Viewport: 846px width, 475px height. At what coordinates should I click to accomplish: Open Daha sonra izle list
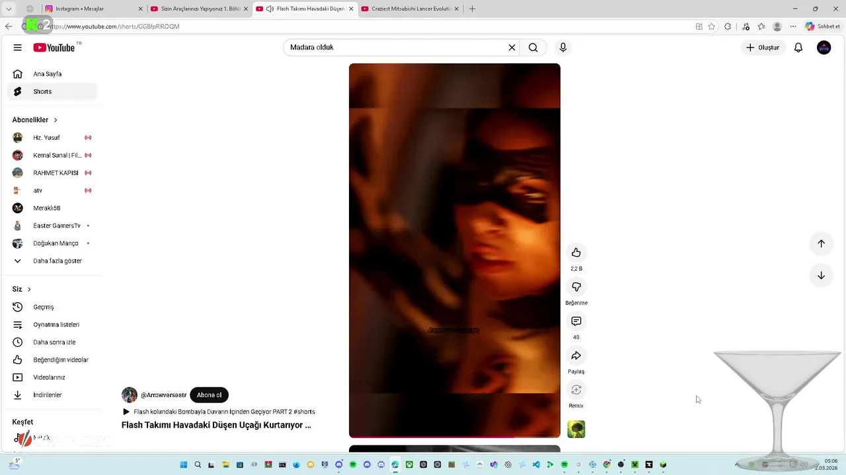point(52,342)
